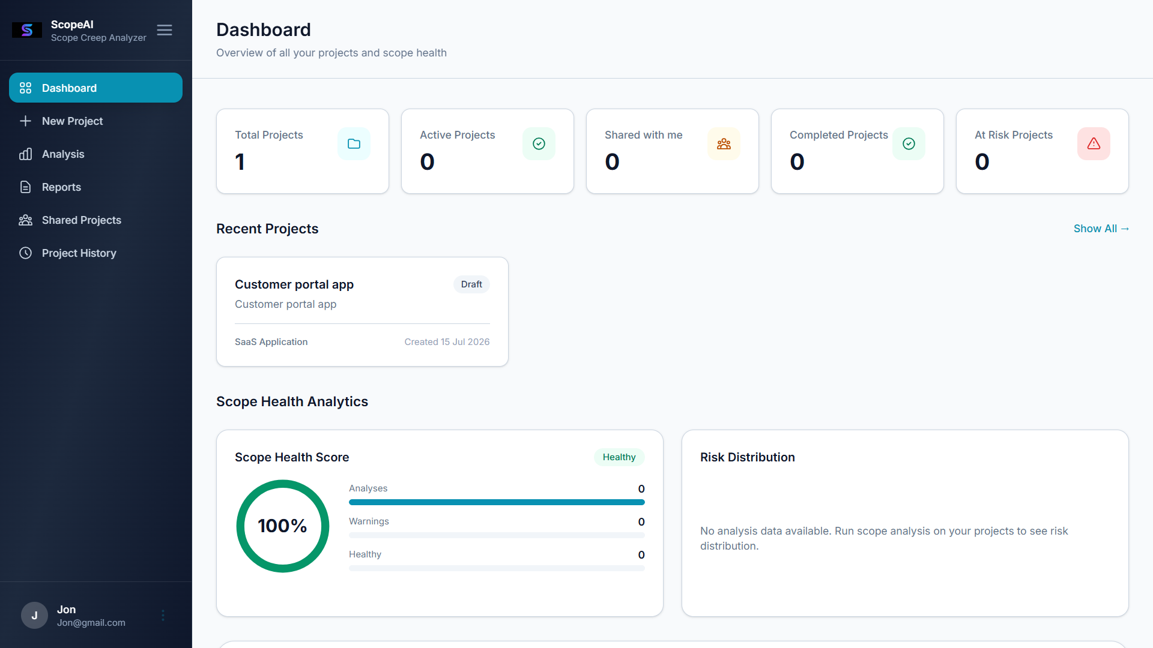The width and height of the screenshot is (1153, 648).
Task: Open the Dashboard menu item
Action: [x=95, y=88]
